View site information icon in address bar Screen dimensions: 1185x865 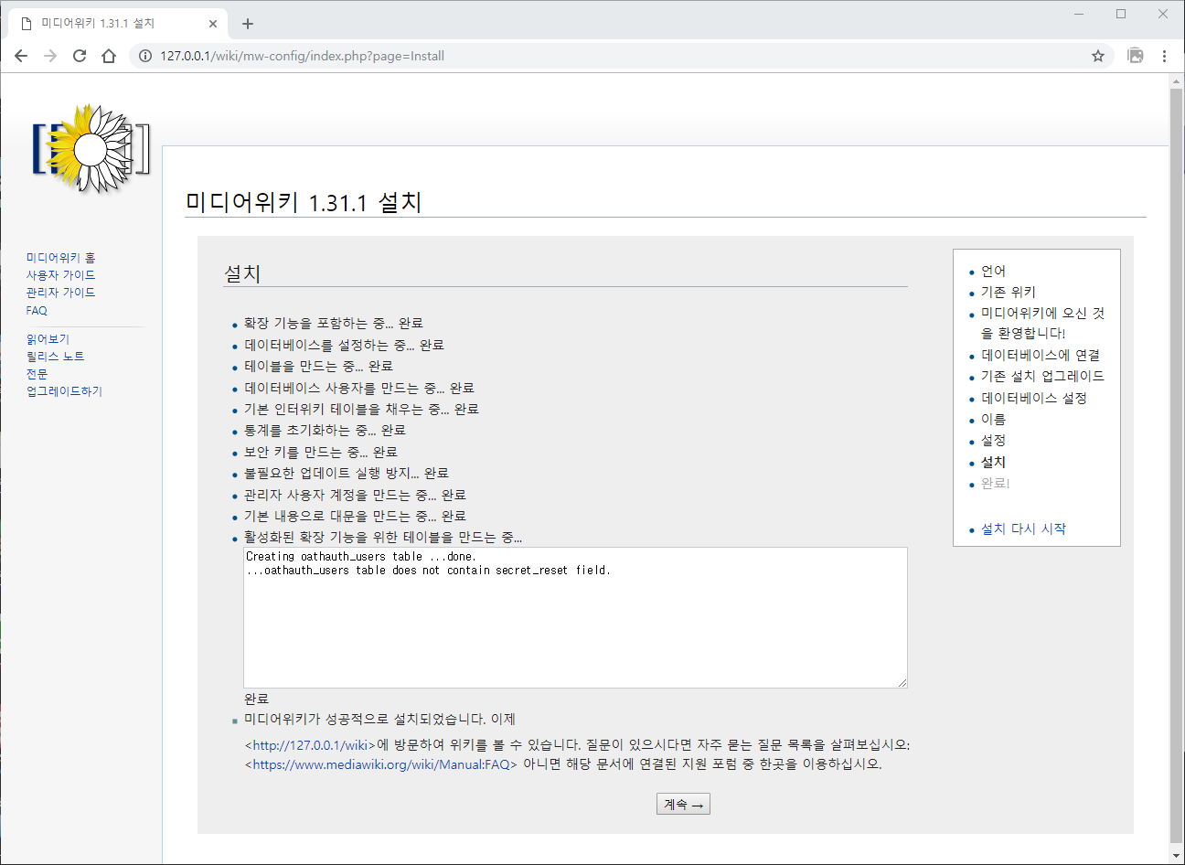144,56
